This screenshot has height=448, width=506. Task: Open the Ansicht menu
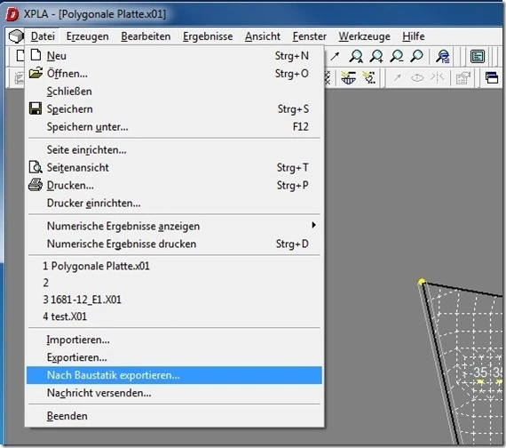click(x=263, y=36)
